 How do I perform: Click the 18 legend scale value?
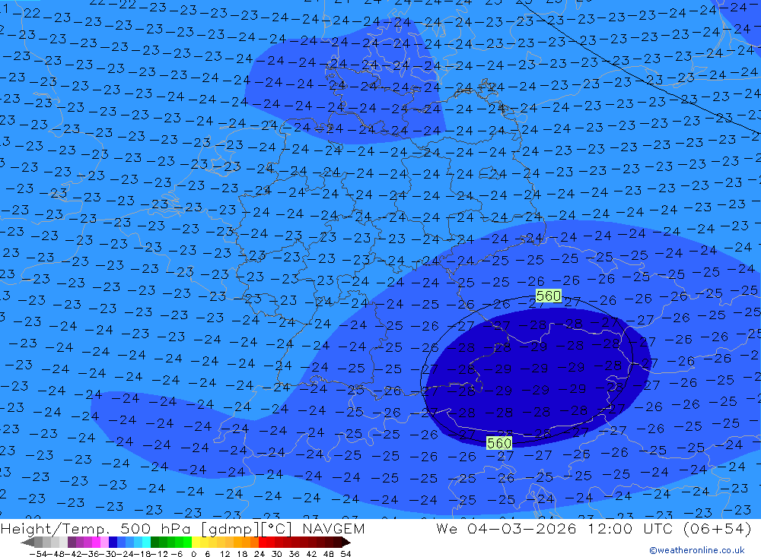[242, 554]
